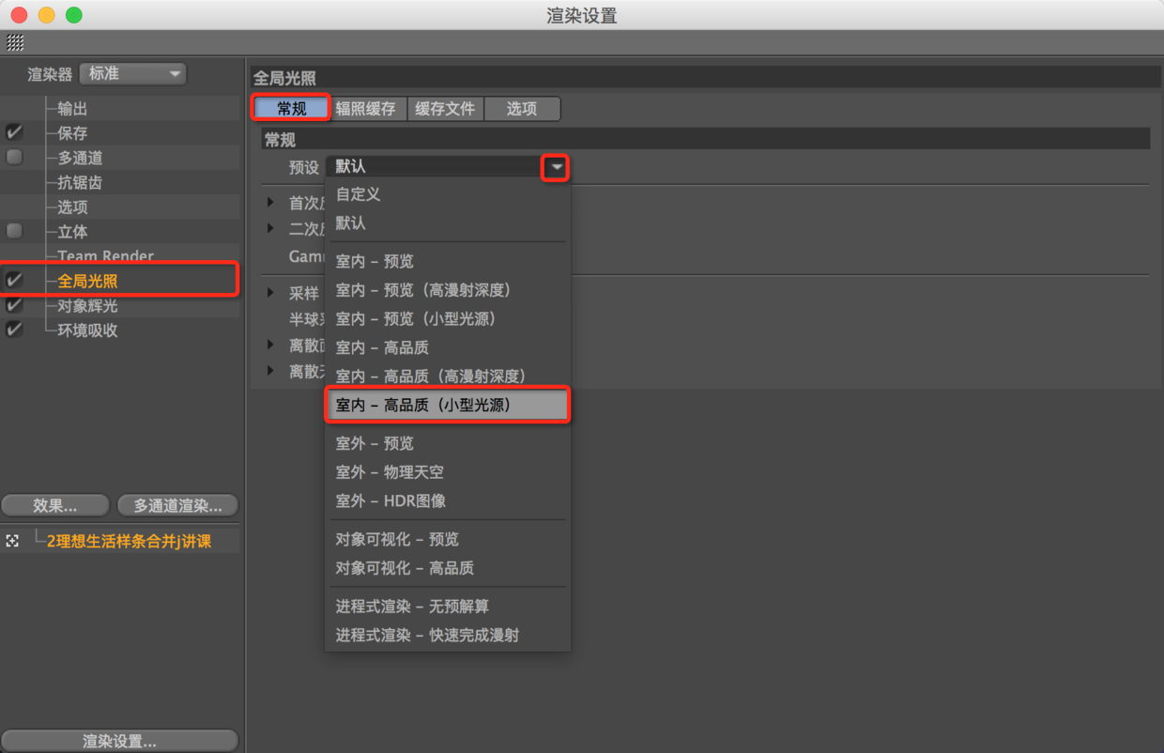This screenshot has width=1164, height=753.
Task: Open the 选项 tab
Action: pyautogui.click(x=522, y=109)
